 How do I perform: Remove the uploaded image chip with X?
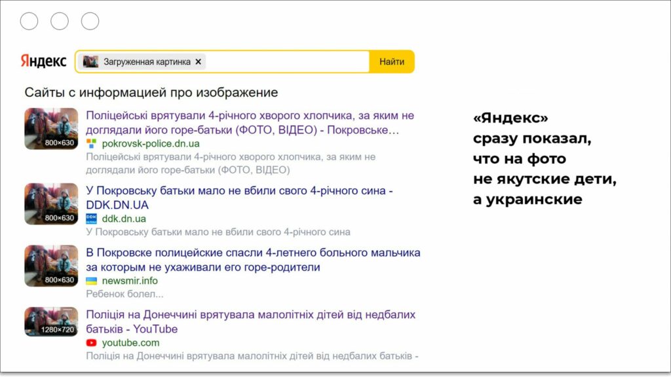198,62
